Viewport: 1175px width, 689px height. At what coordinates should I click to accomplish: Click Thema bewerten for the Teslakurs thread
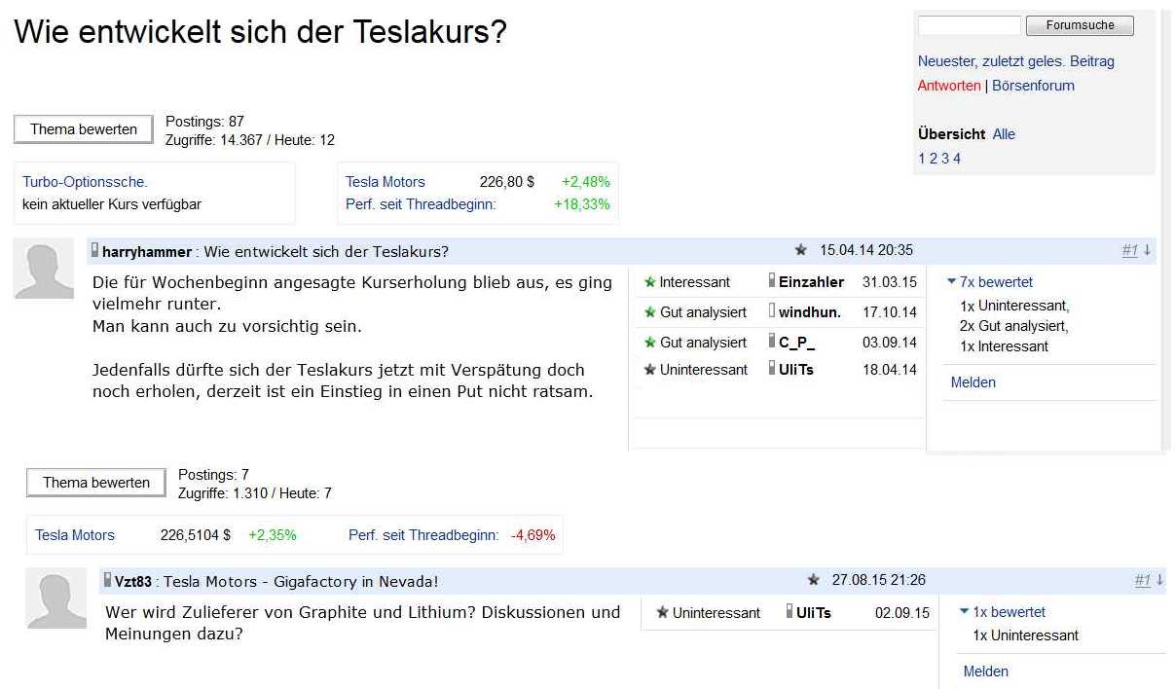82,128
